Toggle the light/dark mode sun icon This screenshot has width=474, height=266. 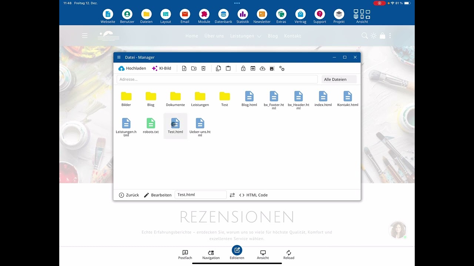tap(374, 36)
